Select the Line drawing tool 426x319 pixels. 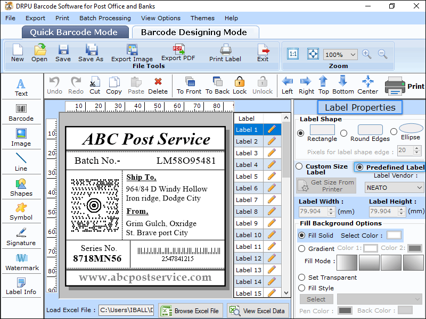point(21,162)
